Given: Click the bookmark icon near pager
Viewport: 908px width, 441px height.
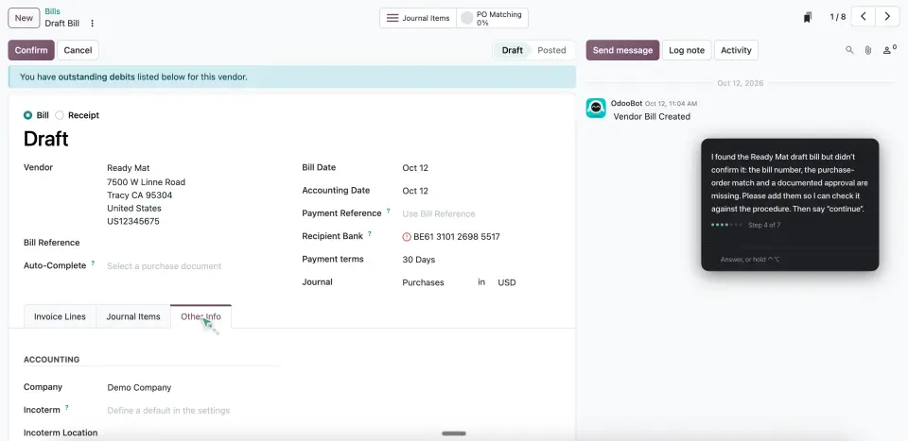Looking at the screenshot, I should tap(807, 17).
